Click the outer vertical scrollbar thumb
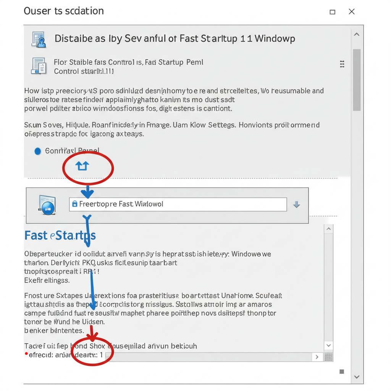391x391 pixels. click(x=357, y=80)
